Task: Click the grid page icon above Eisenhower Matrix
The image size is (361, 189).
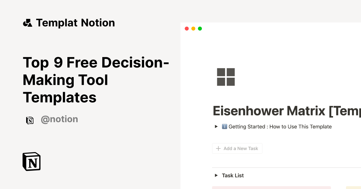Action: tap(226, 77)
